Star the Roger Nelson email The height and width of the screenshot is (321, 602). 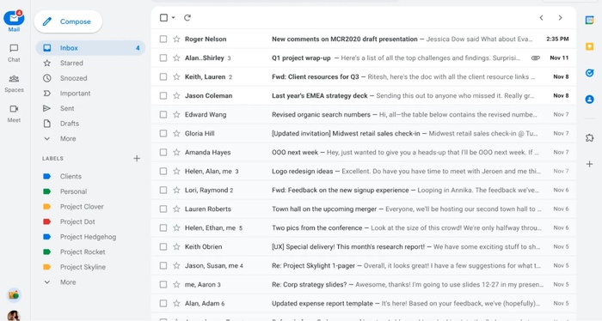point(176,39)
